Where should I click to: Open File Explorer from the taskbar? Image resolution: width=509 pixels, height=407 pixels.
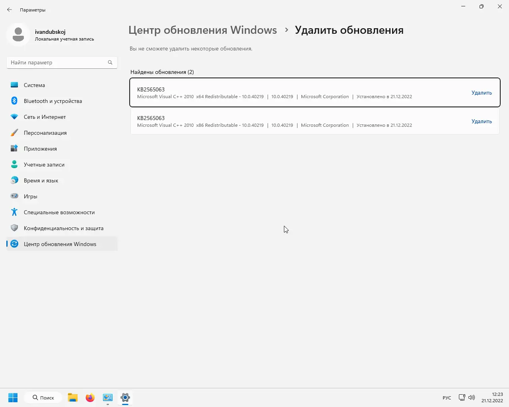point(72,397)
